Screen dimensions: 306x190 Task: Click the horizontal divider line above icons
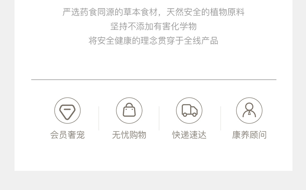pyautogui.click(x=154, y=79)
